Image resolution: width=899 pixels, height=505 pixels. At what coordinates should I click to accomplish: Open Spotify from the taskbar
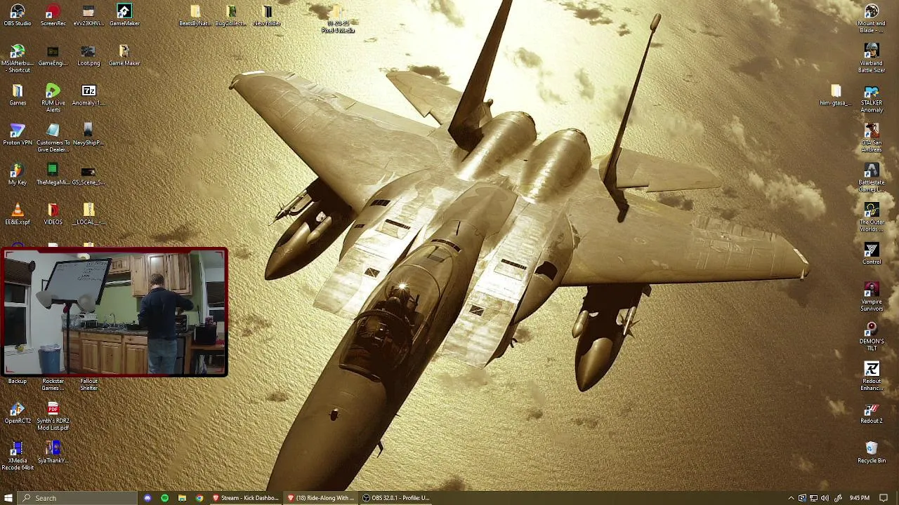(x=165, y=498)
